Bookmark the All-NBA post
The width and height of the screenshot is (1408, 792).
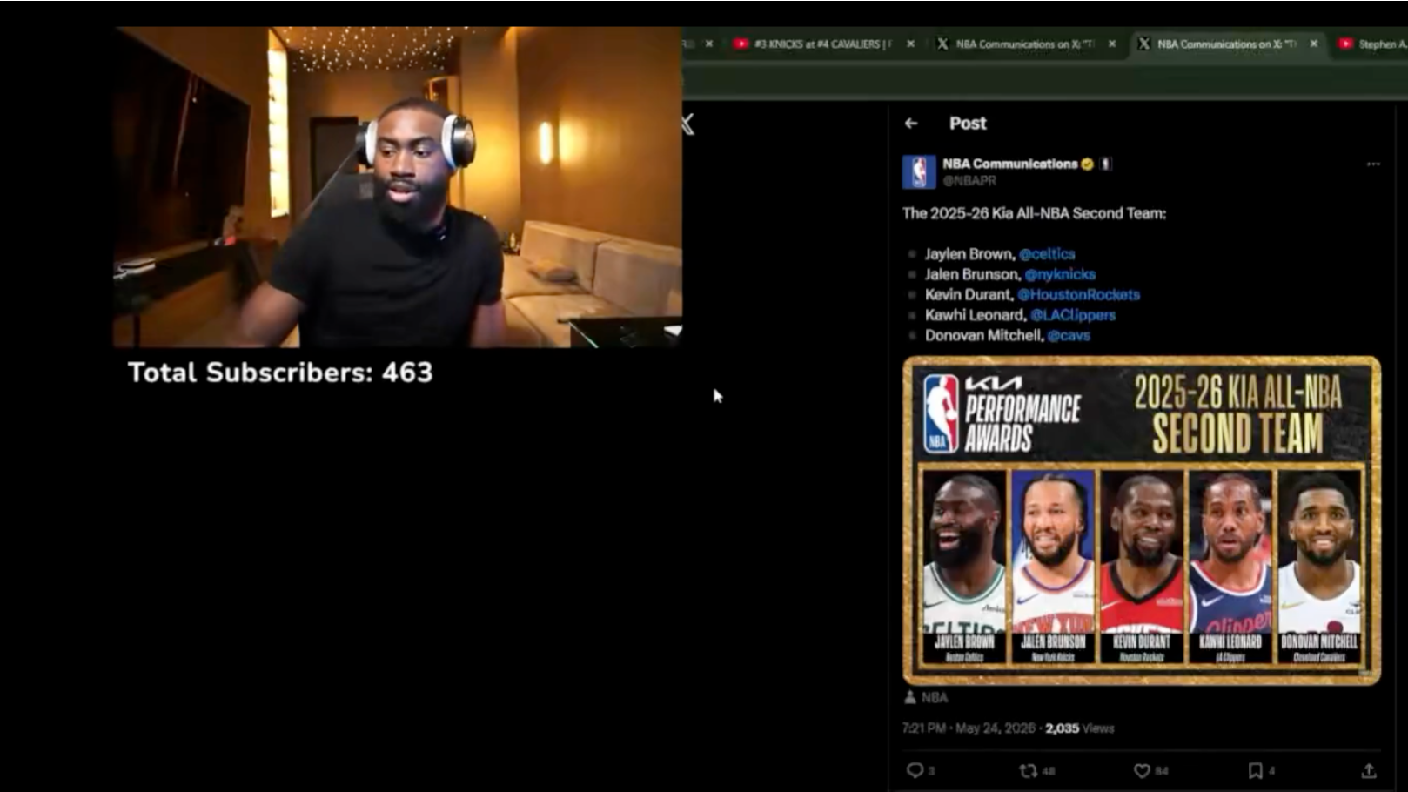click(x=1255, y=770)
